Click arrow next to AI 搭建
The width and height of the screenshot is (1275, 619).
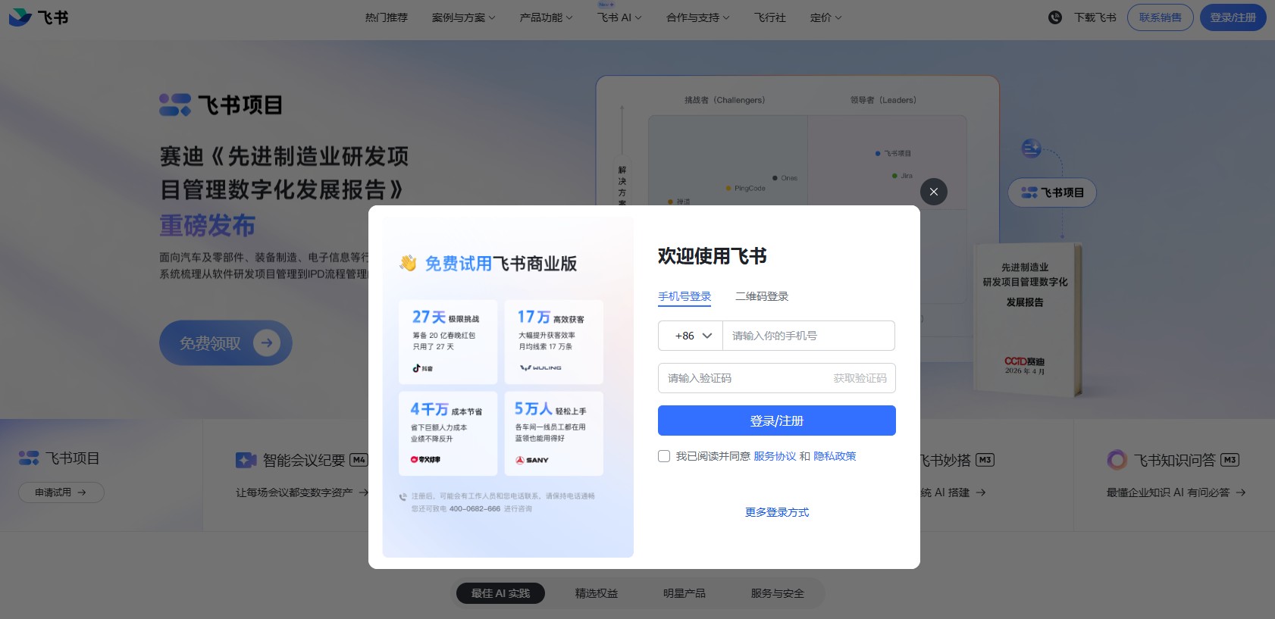tap(981, 492)
